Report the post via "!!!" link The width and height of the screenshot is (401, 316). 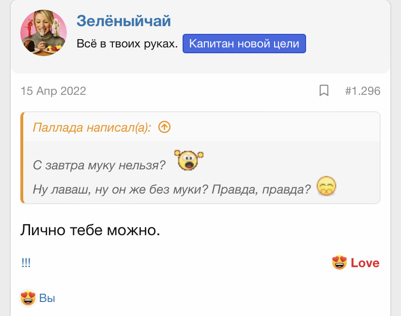click(x=26, y=263)
